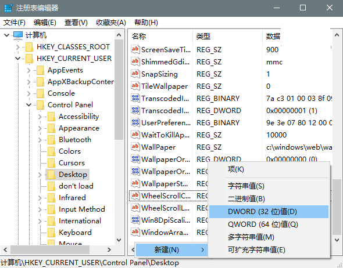The width and height of the screenshot is (343, 268).
Task: Open the 收藏夹(A) menu
Action: pyautogui.click(x=111, y=23)
